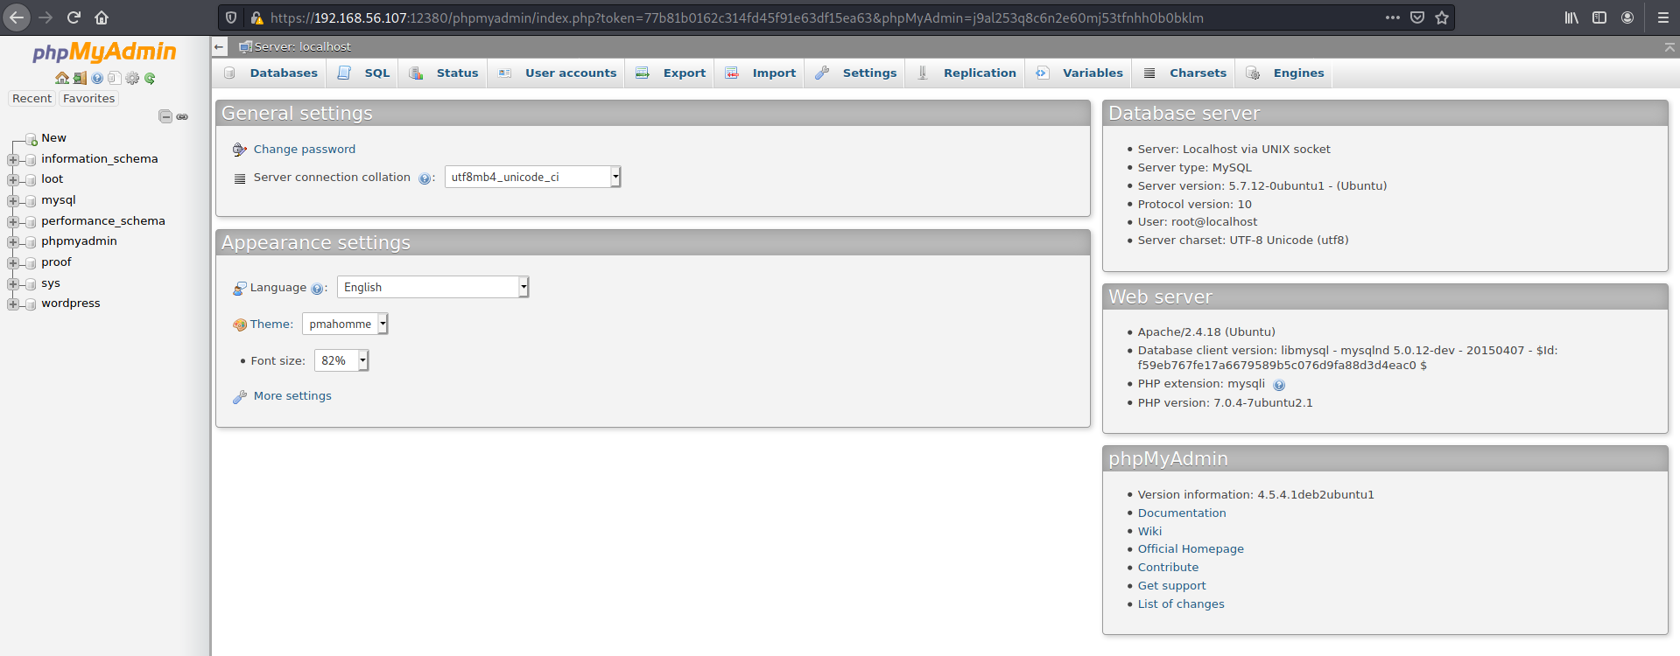Screen dimensions: 1680x656
Task: Open the SQL tab
Action: pos(376,73)
